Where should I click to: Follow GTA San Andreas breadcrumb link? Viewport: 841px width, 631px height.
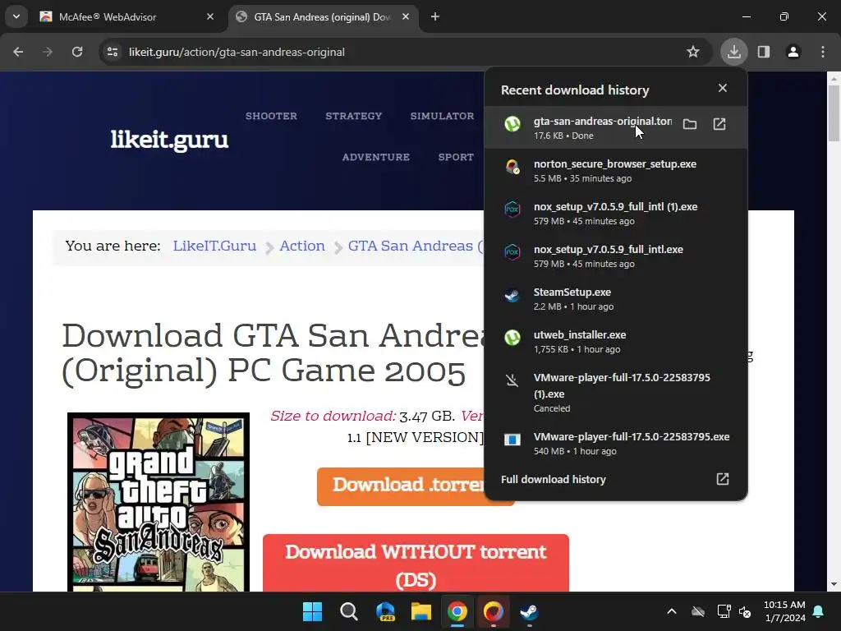pyautogui.click(x=416, y=246)
